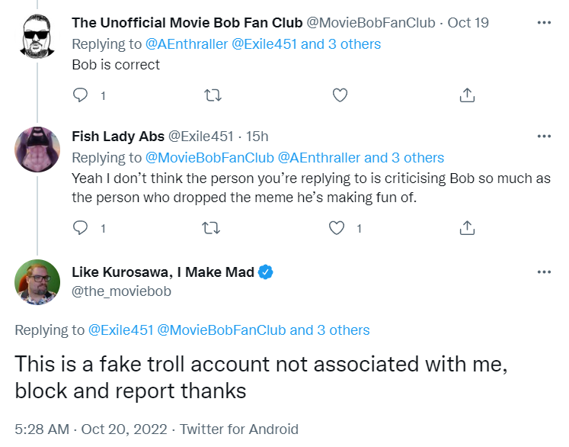Open The Unofficial Movie Bob Fan Club profile picture
Viewport: 569px width, 447px height.
tap(37, 35)
